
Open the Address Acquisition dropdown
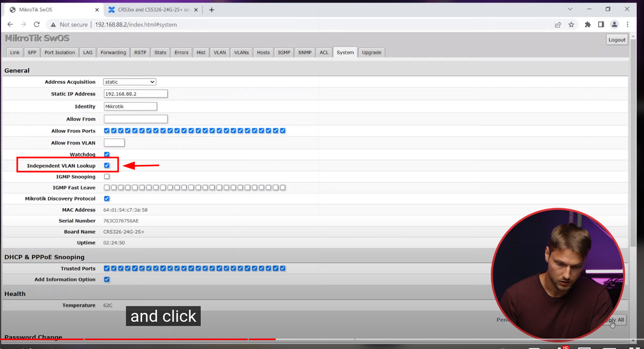tap(129, 82)
